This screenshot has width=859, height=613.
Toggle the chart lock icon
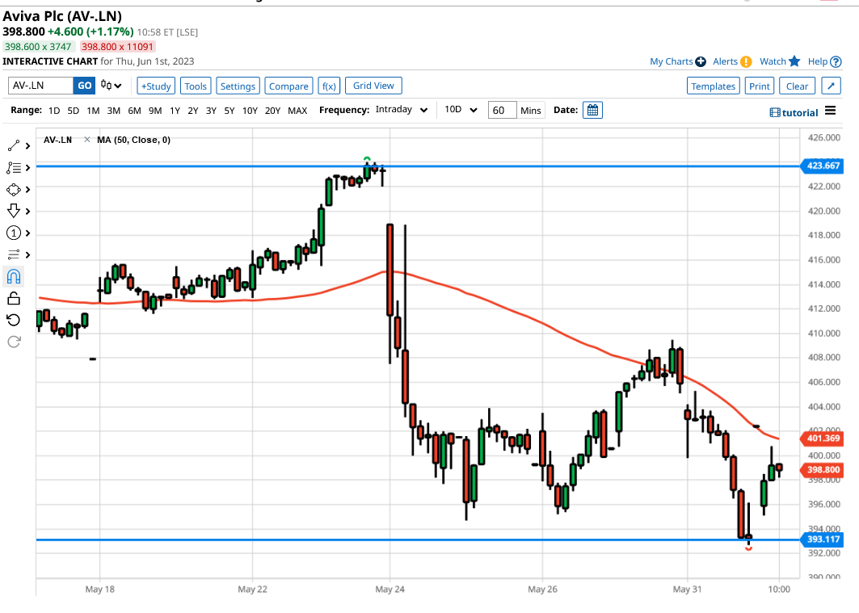(x=12, y=297)
